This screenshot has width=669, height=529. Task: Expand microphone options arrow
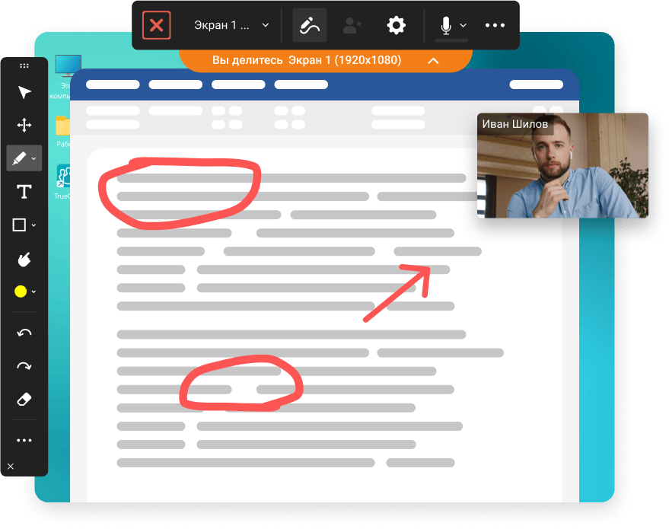(463, 25)
